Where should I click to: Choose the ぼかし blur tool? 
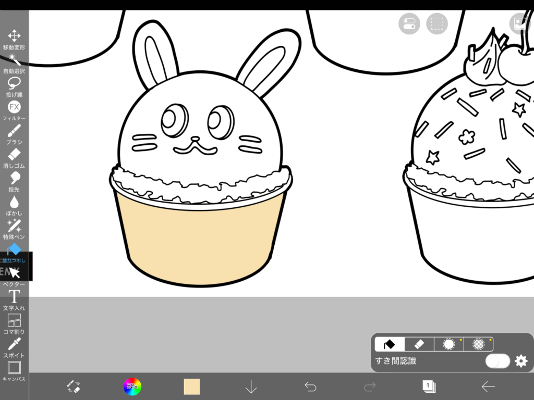click(14, 203)
